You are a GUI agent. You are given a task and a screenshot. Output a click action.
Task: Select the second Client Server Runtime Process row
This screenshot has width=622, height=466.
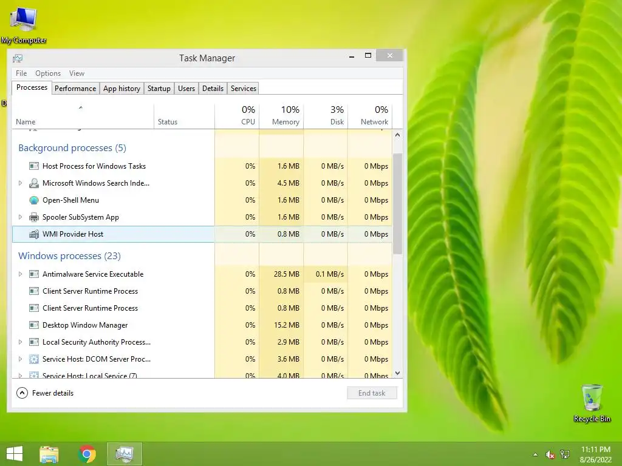202,308
